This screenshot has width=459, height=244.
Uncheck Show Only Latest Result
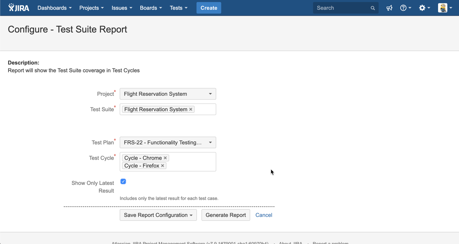123,181
